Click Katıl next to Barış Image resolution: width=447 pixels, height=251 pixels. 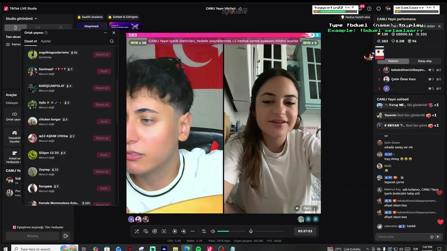[104, 188]
